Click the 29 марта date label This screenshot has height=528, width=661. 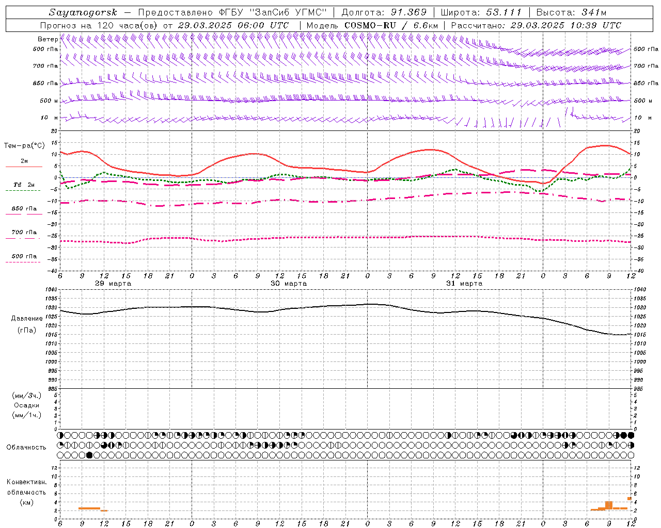click(x=113, y=284)
